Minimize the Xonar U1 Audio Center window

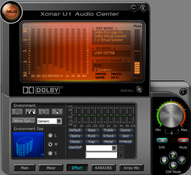coord(134,8)
